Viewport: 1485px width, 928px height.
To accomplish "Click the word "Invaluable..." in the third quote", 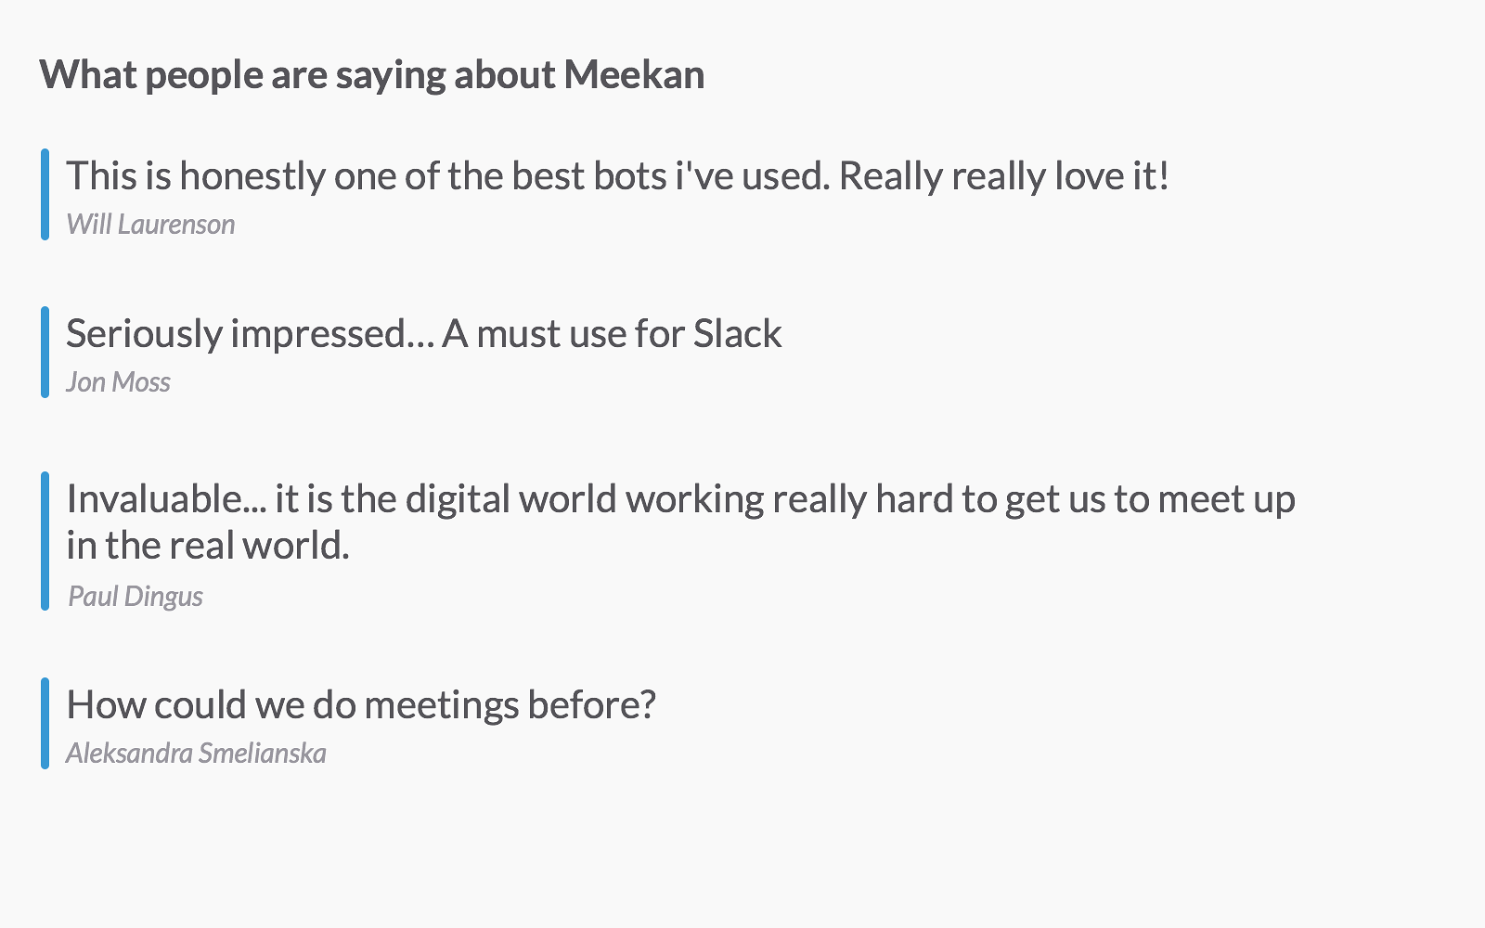I will 166,499.
